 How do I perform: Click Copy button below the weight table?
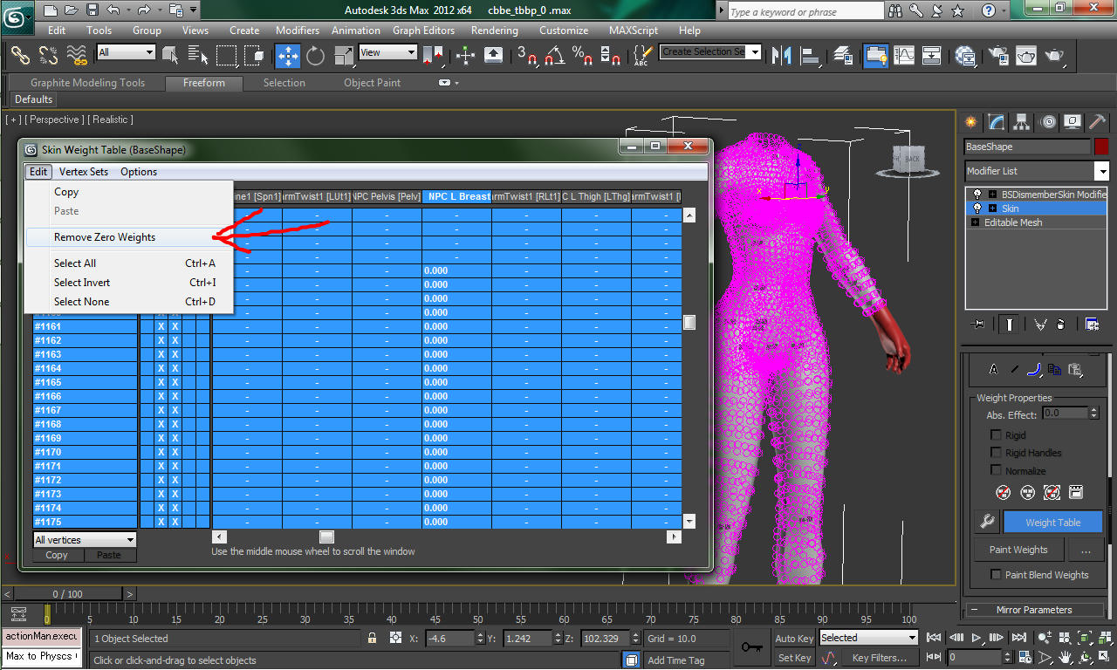(x=57, y=555)
